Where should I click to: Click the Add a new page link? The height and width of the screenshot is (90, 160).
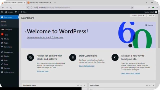click(x=42, y=71)
